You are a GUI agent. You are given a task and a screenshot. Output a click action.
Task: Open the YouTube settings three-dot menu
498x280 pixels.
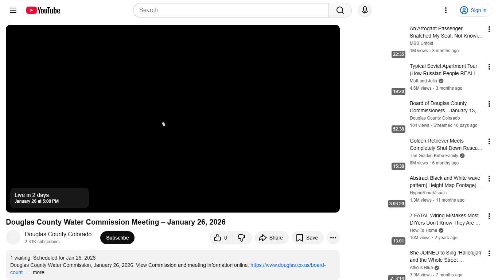(446, 10)
